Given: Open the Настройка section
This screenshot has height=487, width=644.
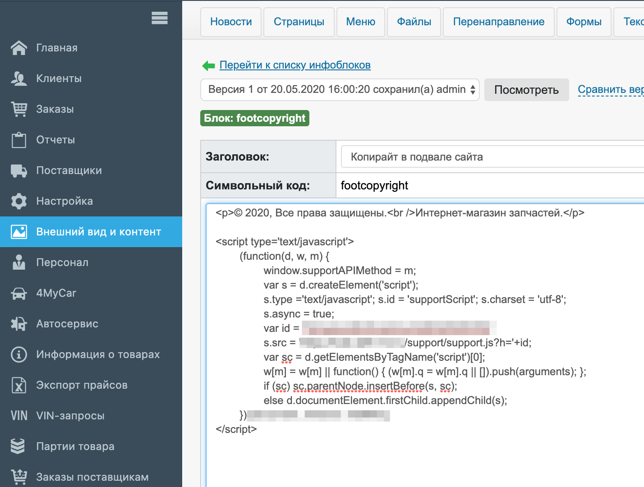Looking at the screenshot, I should [x=91, y=201].
